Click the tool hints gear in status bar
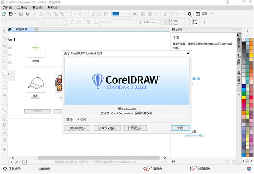The image size is (254, 174). (5, 169)
